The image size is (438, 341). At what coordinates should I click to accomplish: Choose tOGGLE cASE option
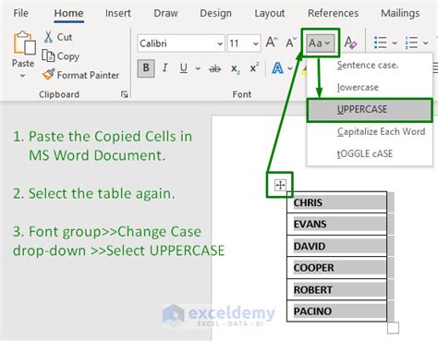(370, 153)
